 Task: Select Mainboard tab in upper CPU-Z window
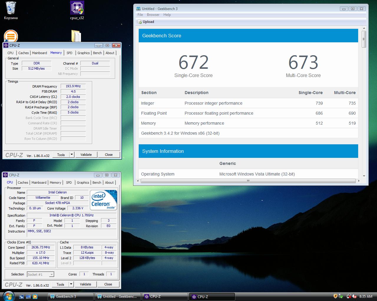tap(39, 53)
